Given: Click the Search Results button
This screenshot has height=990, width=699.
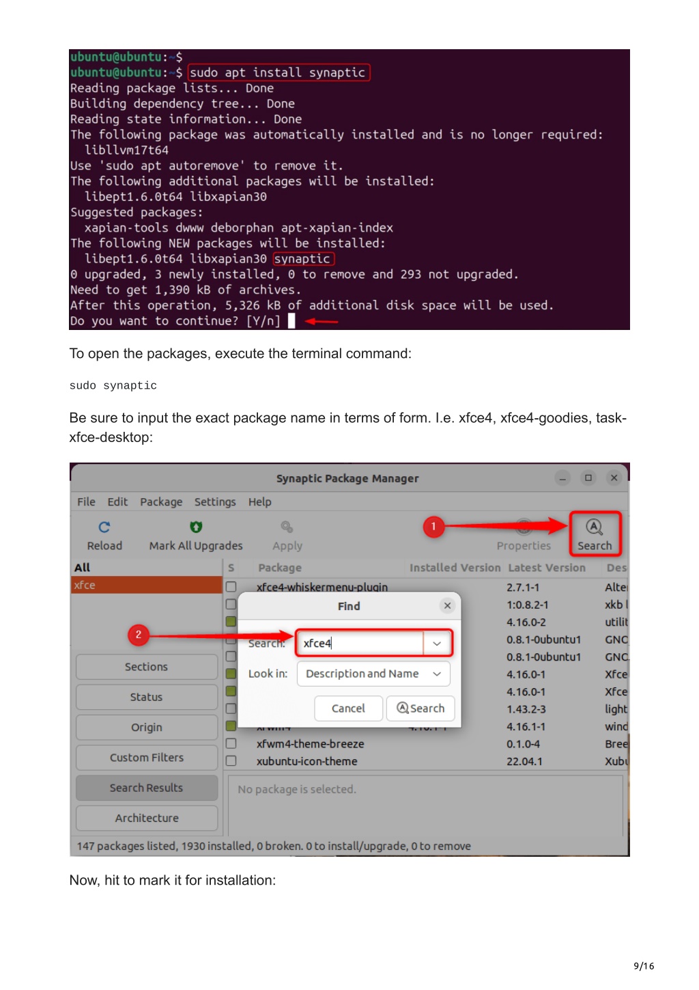Looking at the screenshot, I should 147,788.
